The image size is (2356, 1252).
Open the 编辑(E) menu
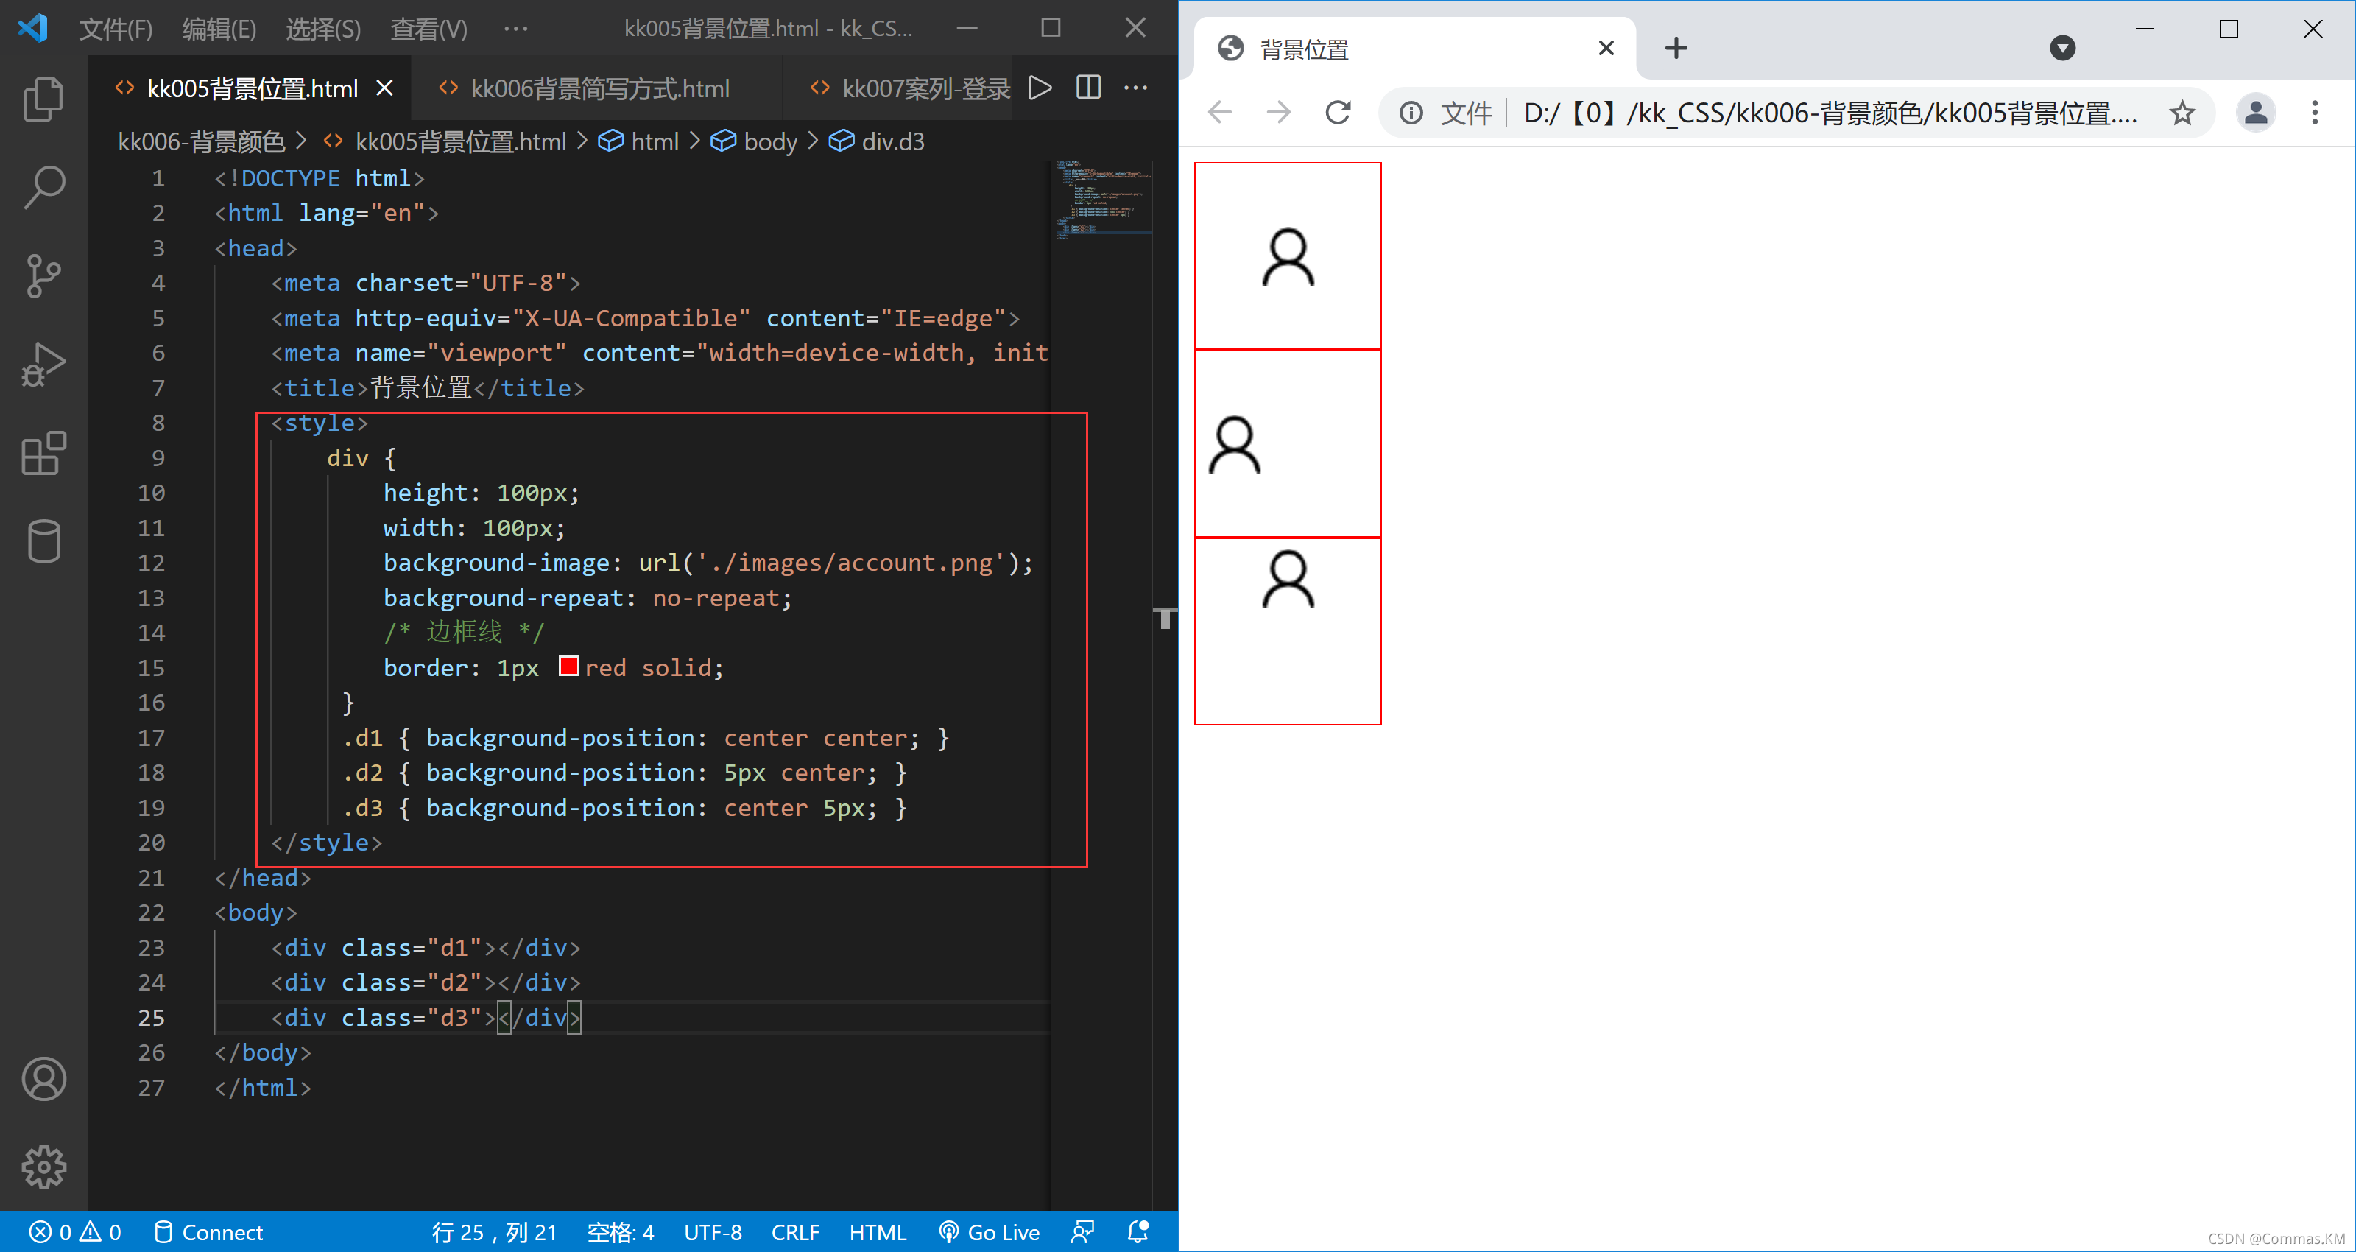coord(219,29)
